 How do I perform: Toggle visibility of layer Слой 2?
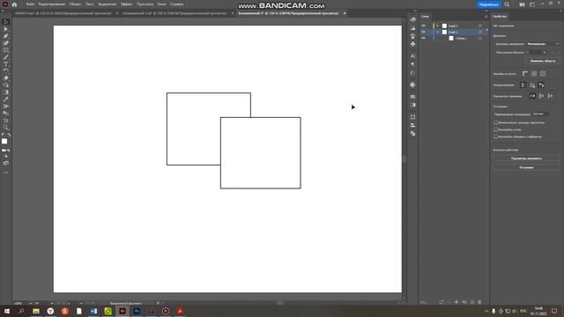tap(423, 26)
